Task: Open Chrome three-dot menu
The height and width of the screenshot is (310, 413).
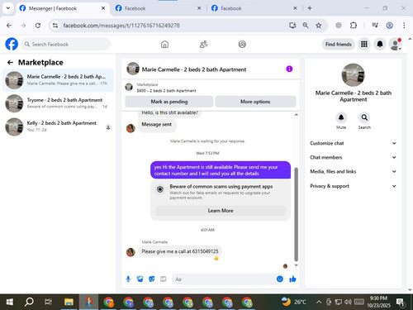Action: pyautogui.click(x=404, y=26)
